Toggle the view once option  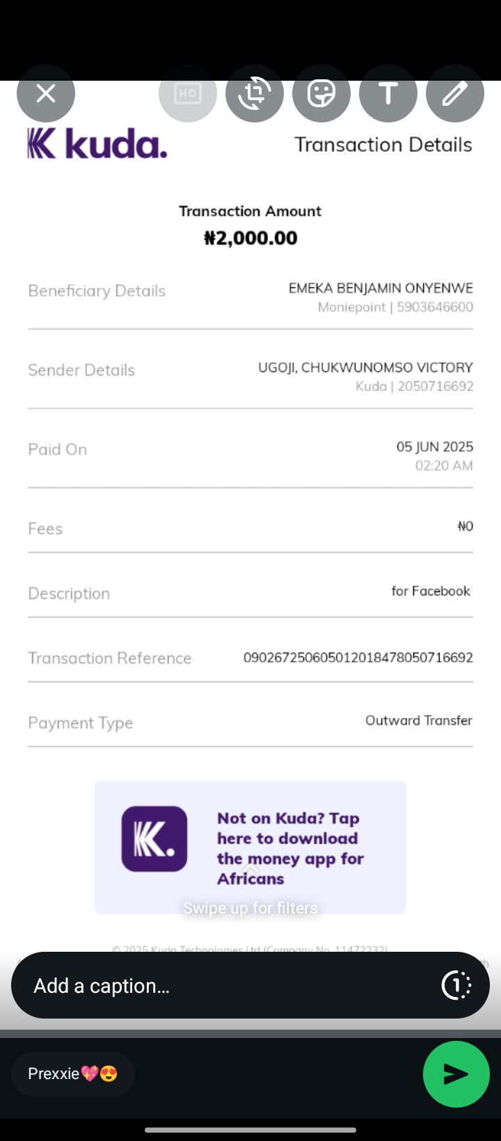(x=456, y=985)
